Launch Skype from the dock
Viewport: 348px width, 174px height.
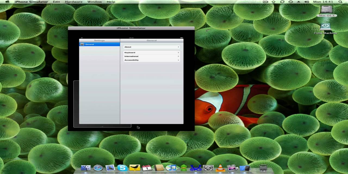[122, 168]
